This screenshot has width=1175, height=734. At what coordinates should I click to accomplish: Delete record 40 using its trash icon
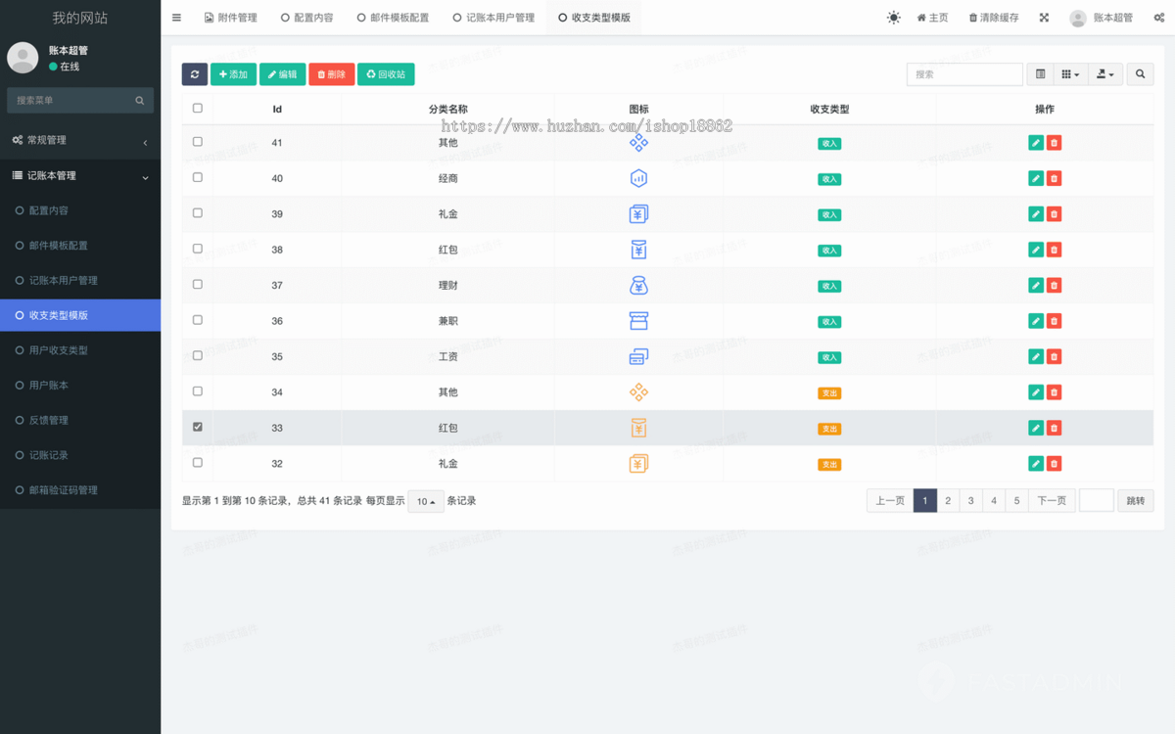point(1054,178)
